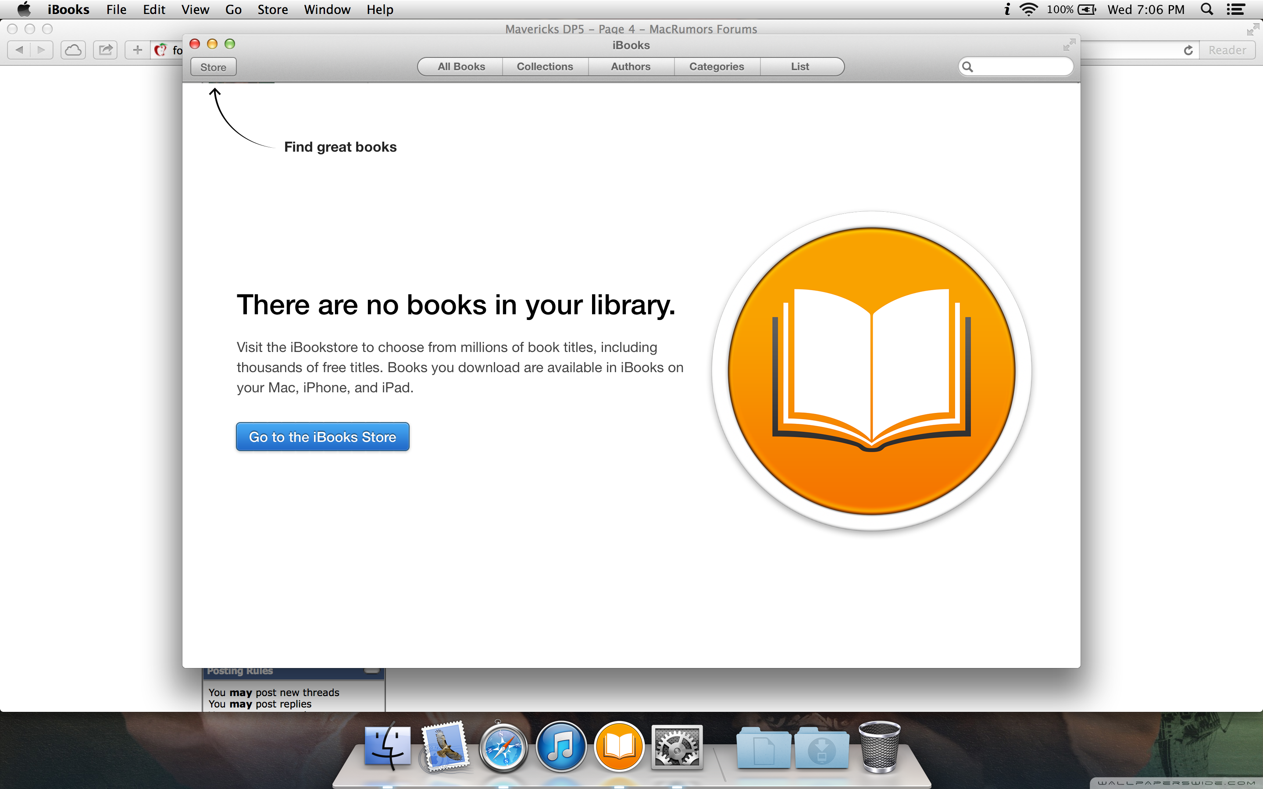Image resolution: width=1263 pixels, height=789 pixels.
Task: Reload the page in Safari
Action: [x=1188, y=50]
